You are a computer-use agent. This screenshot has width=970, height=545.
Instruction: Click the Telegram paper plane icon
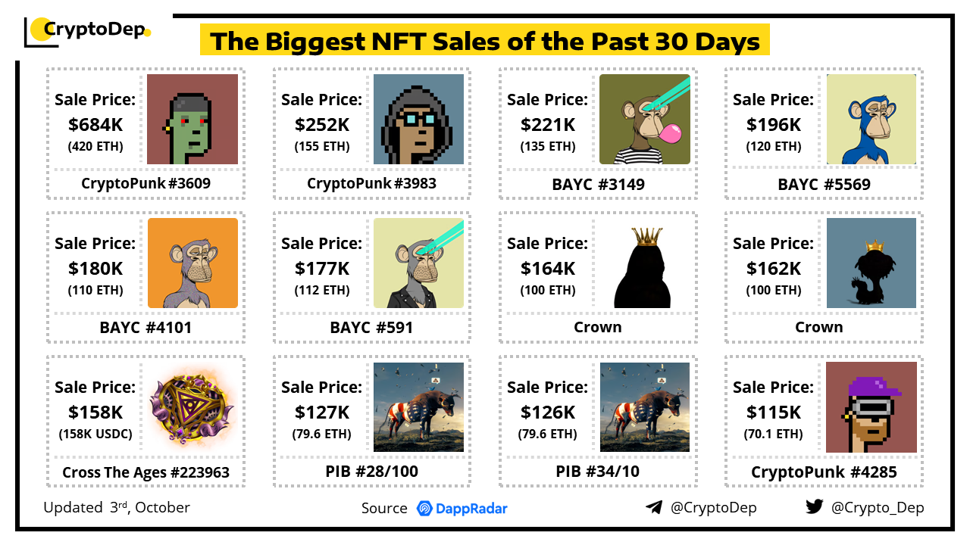tap(654, 507)
